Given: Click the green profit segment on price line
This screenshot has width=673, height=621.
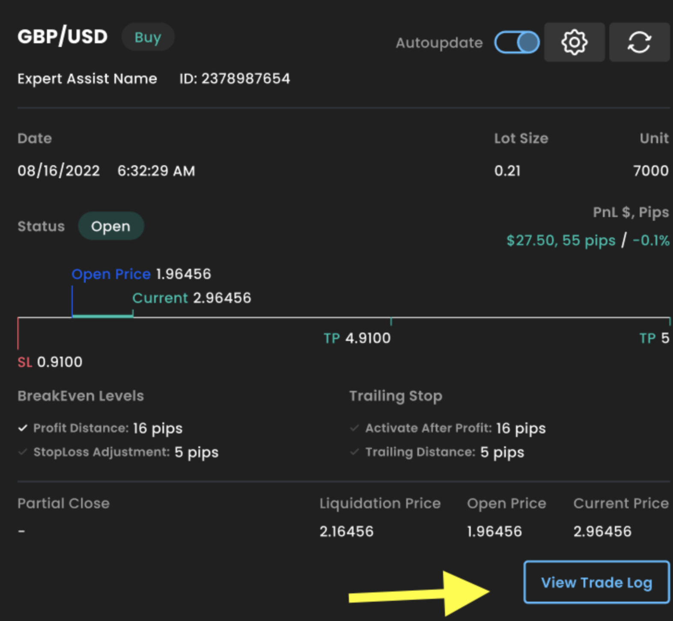Looking at the screenshot, I should 103,316.
